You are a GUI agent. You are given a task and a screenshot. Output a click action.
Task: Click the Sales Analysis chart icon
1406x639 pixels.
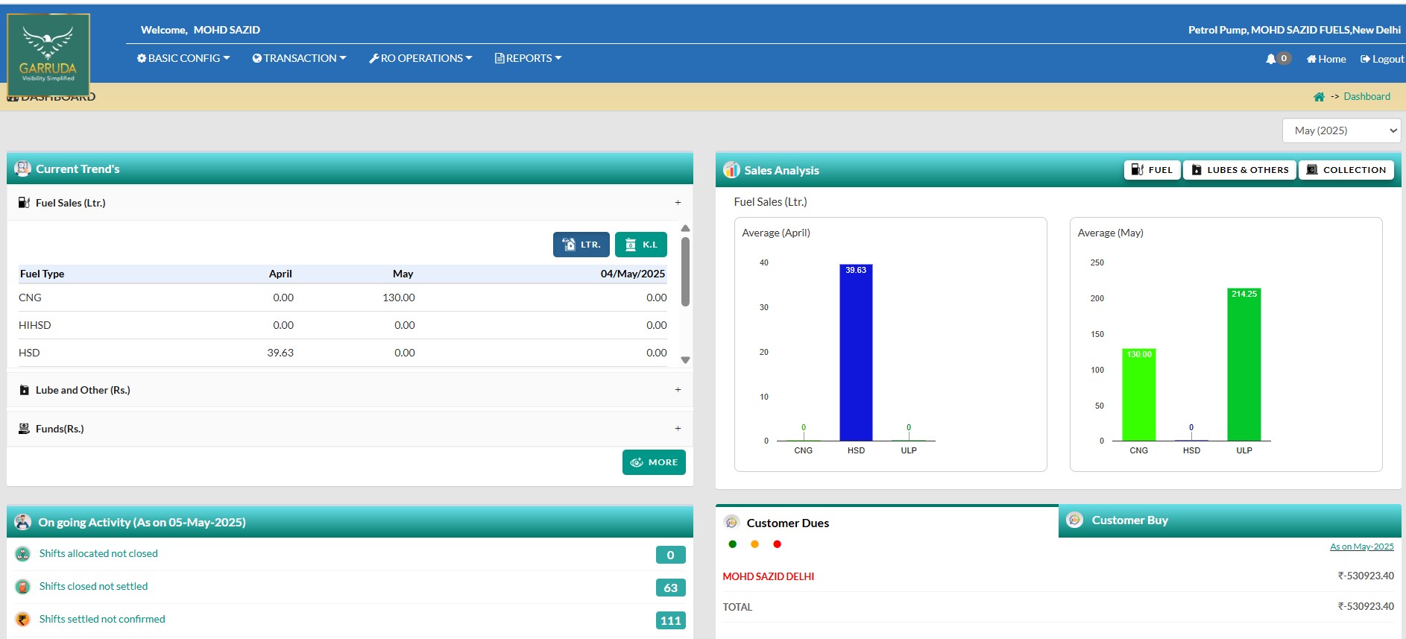pyautogui.click(x=731, y=170)
